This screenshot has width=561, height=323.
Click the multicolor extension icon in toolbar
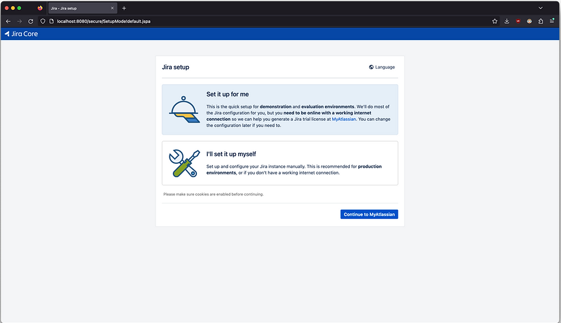(x=529, y=21)
